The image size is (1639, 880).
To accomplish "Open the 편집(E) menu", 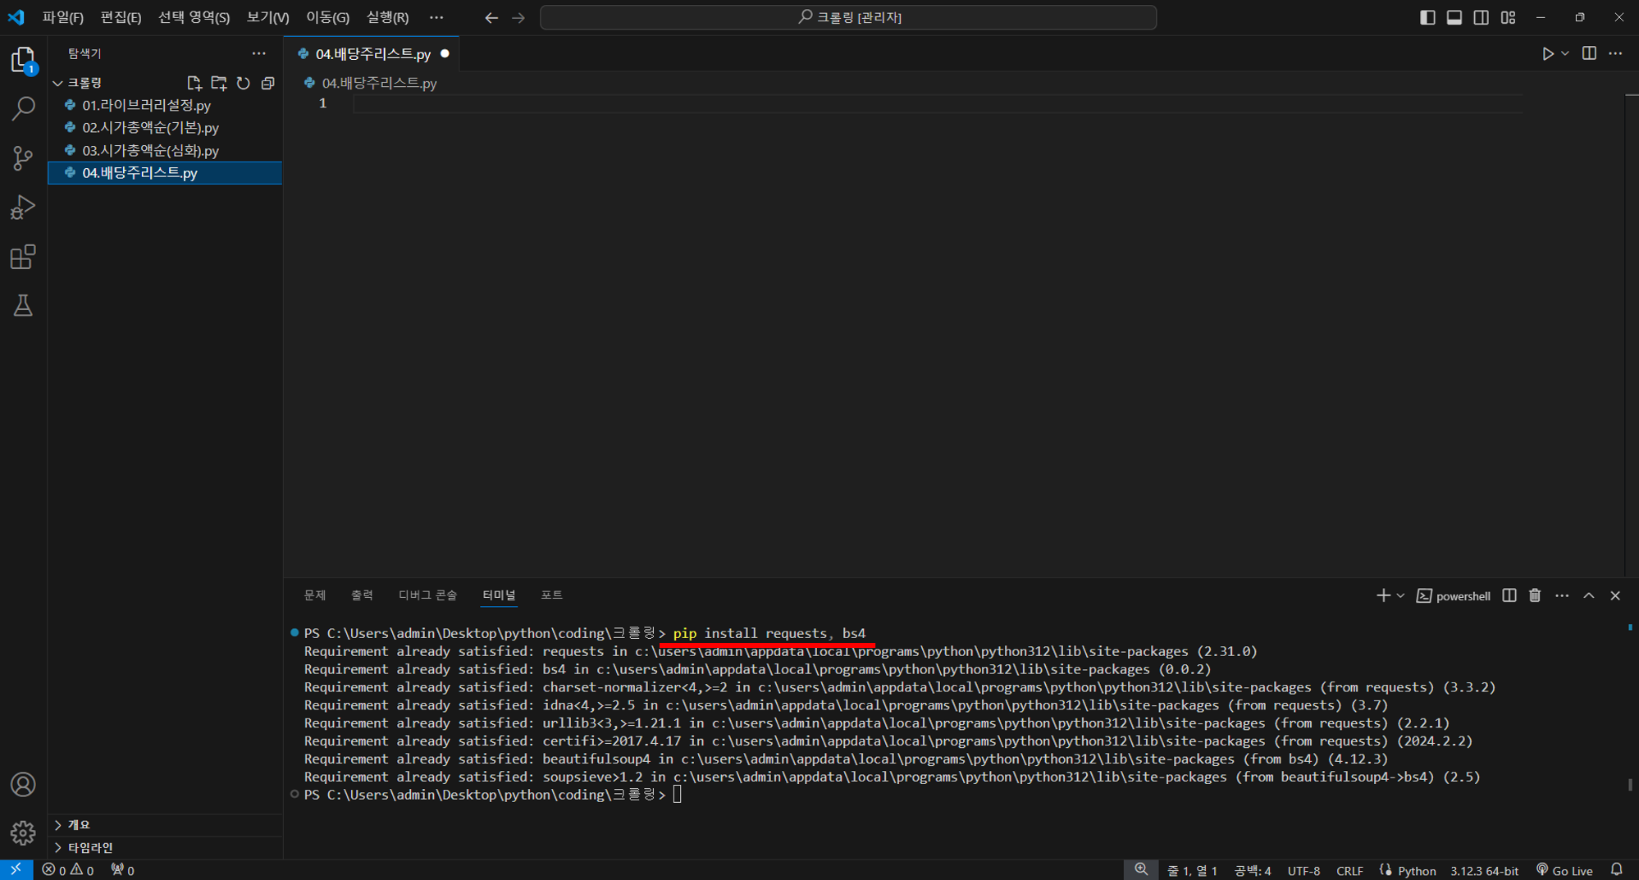I will [x=121, y=17].
